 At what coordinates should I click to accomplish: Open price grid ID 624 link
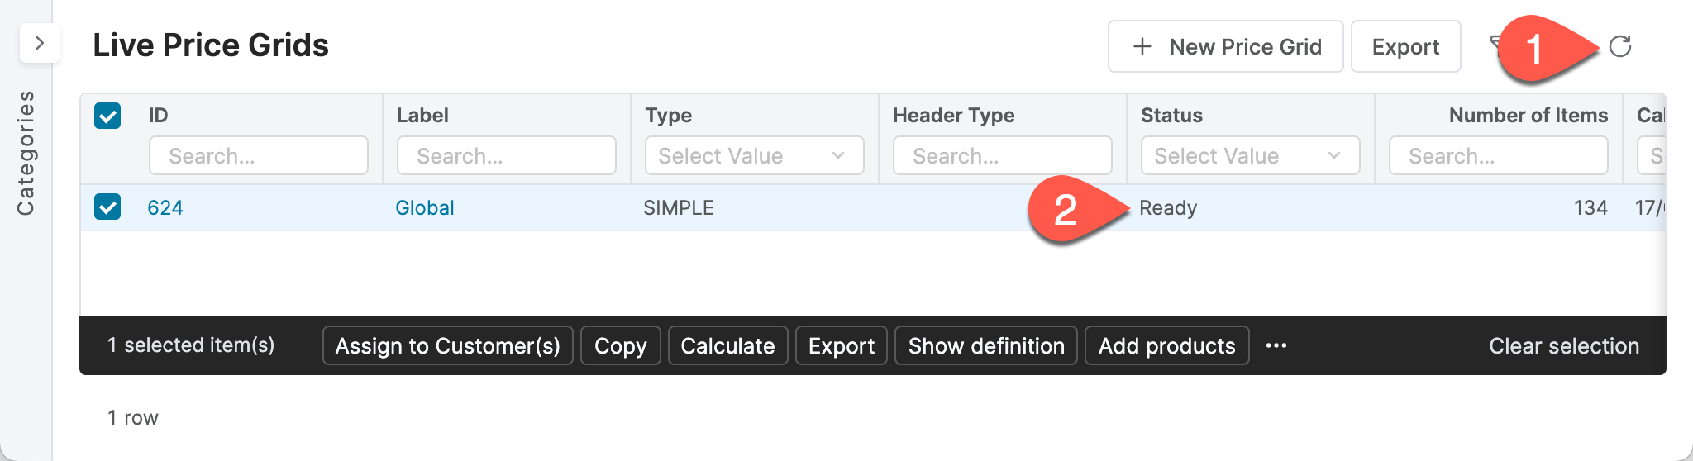tap(165, 207)
